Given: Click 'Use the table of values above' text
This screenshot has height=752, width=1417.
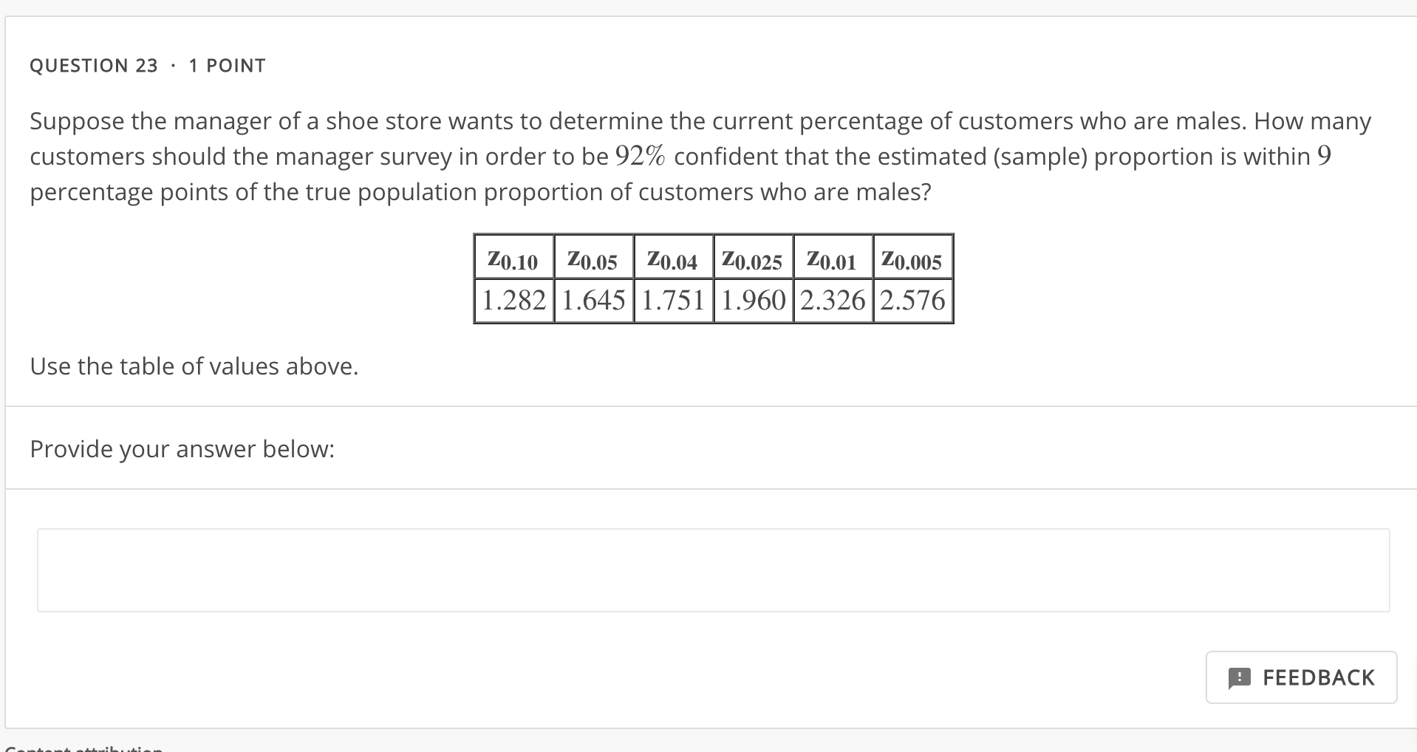Looking at the screenshot, I should 194,366.
